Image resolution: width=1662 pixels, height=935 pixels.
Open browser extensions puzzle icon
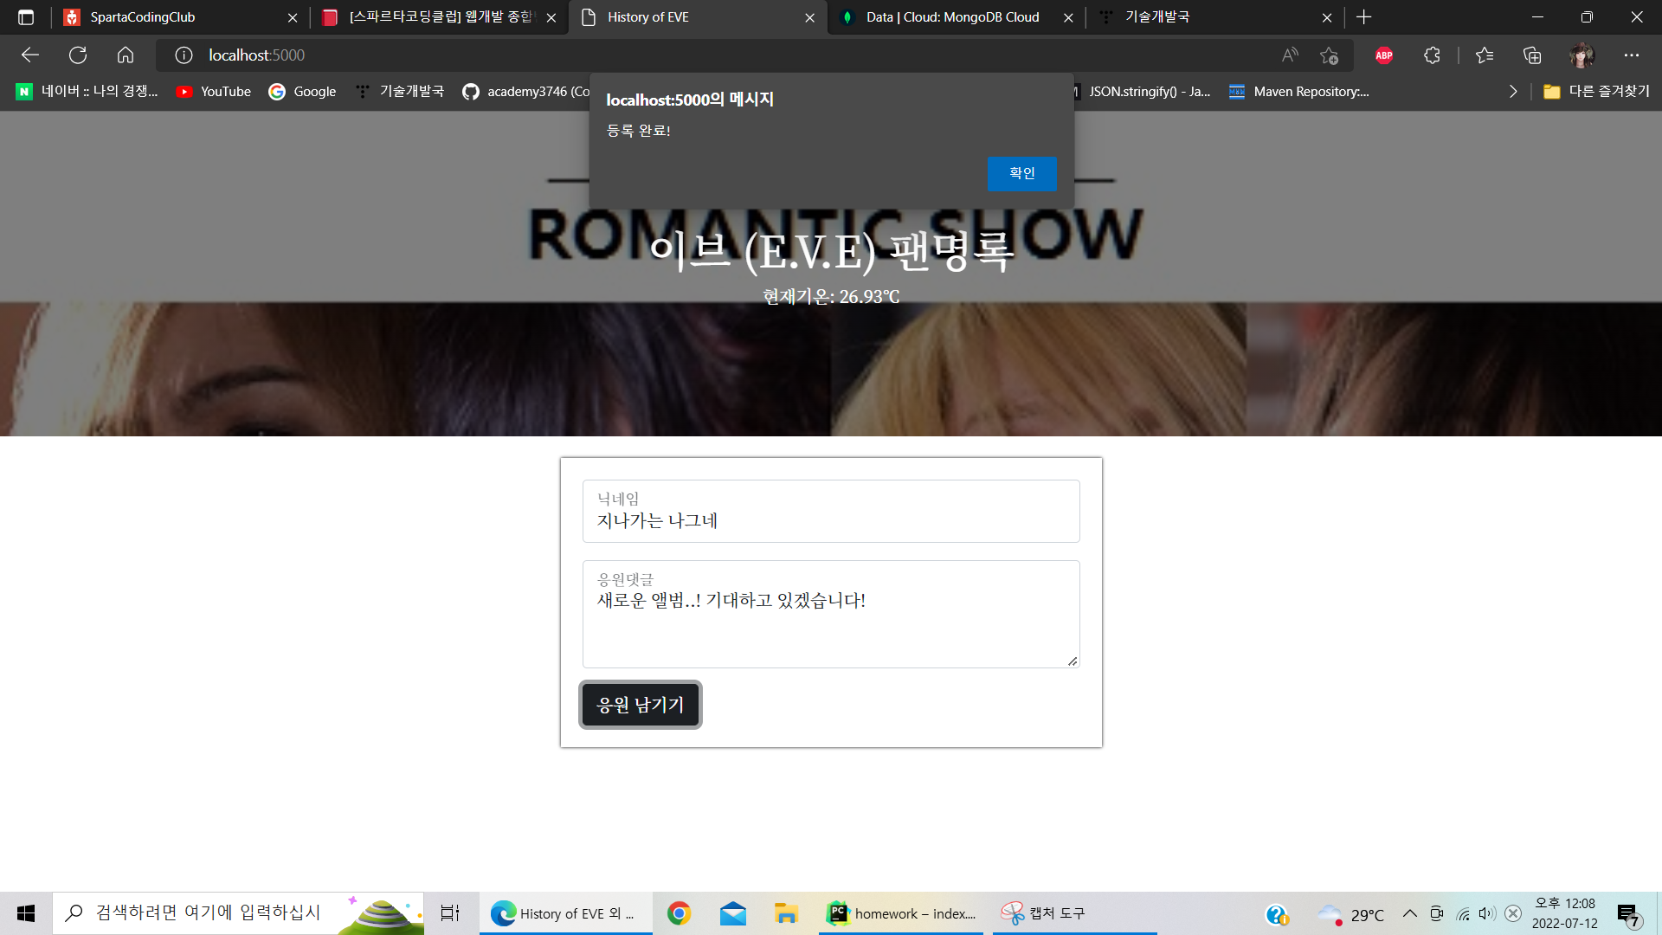1432,55
